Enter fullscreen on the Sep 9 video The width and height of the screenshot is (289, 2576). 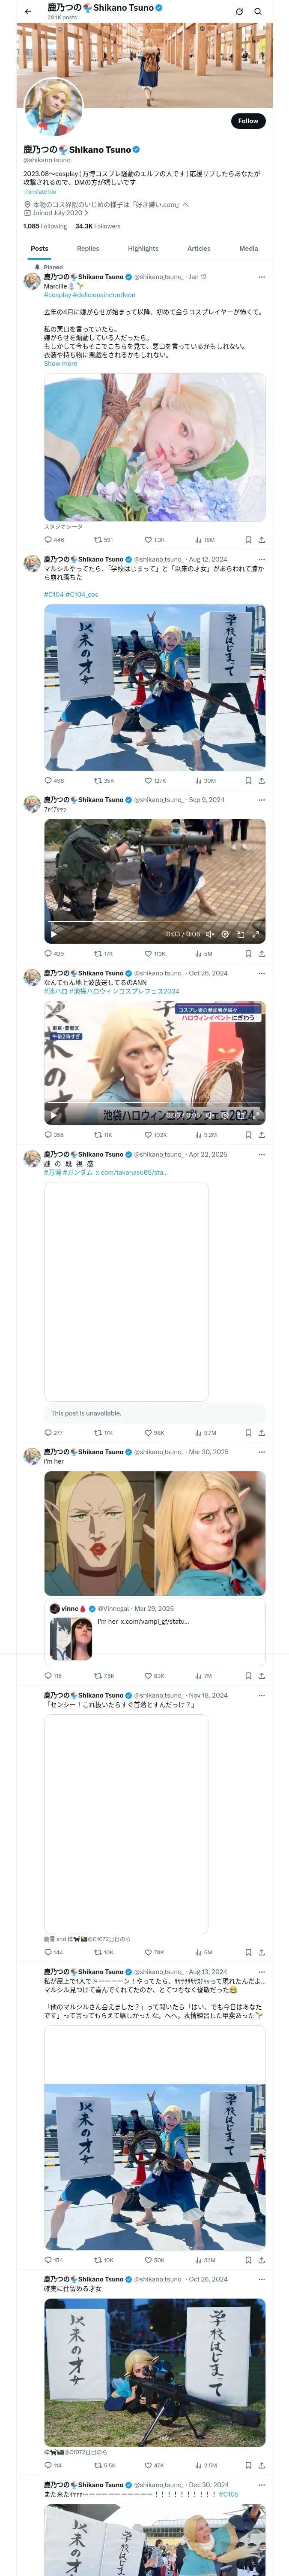[255, 934]
